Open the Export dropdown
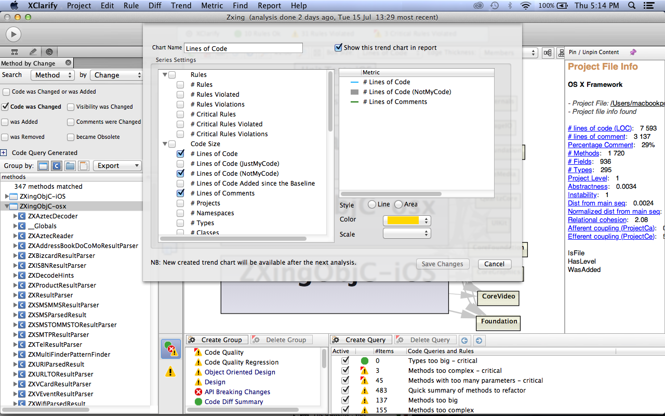The height and width of the screenshot is (416, 665). [117, 166]
